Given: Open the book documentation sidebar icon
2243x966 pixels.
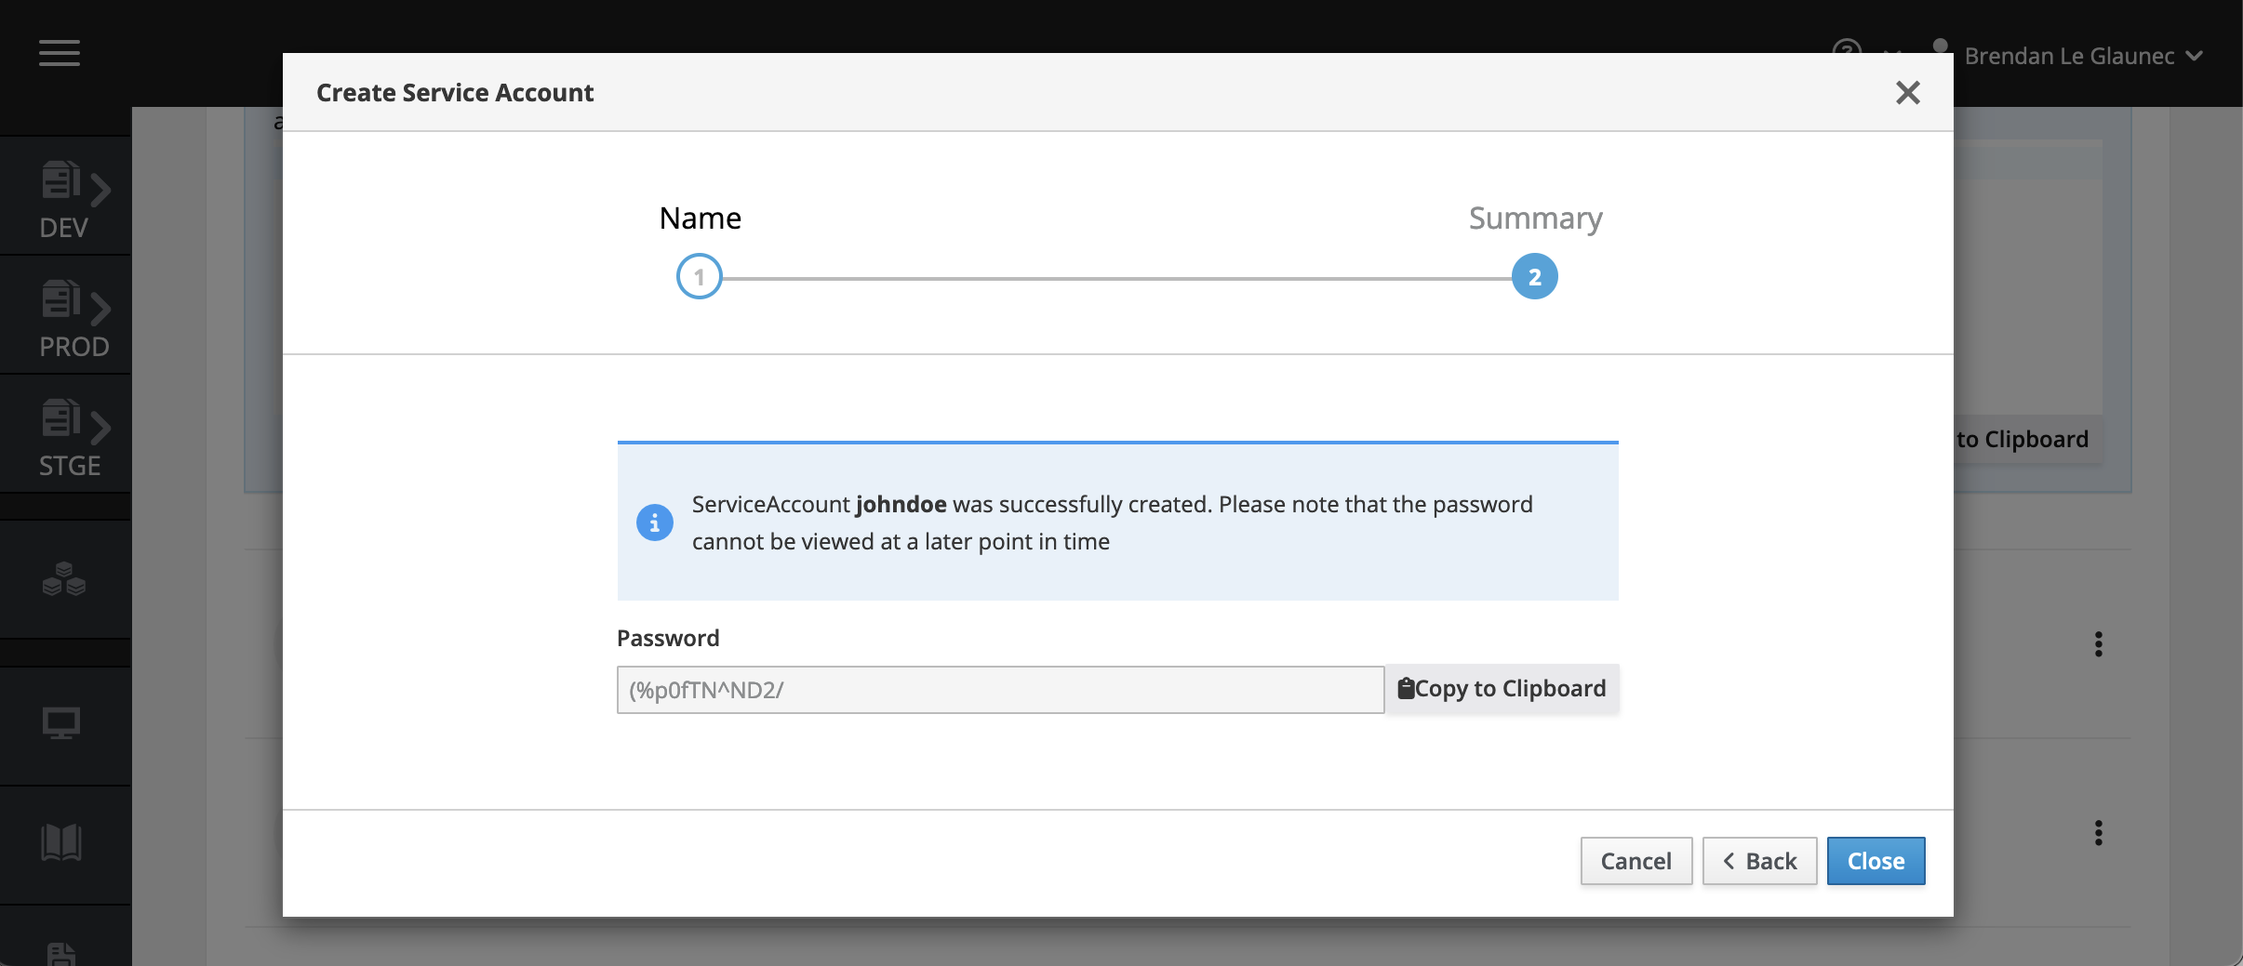Looking at the screenshot, I should [61, 842].
